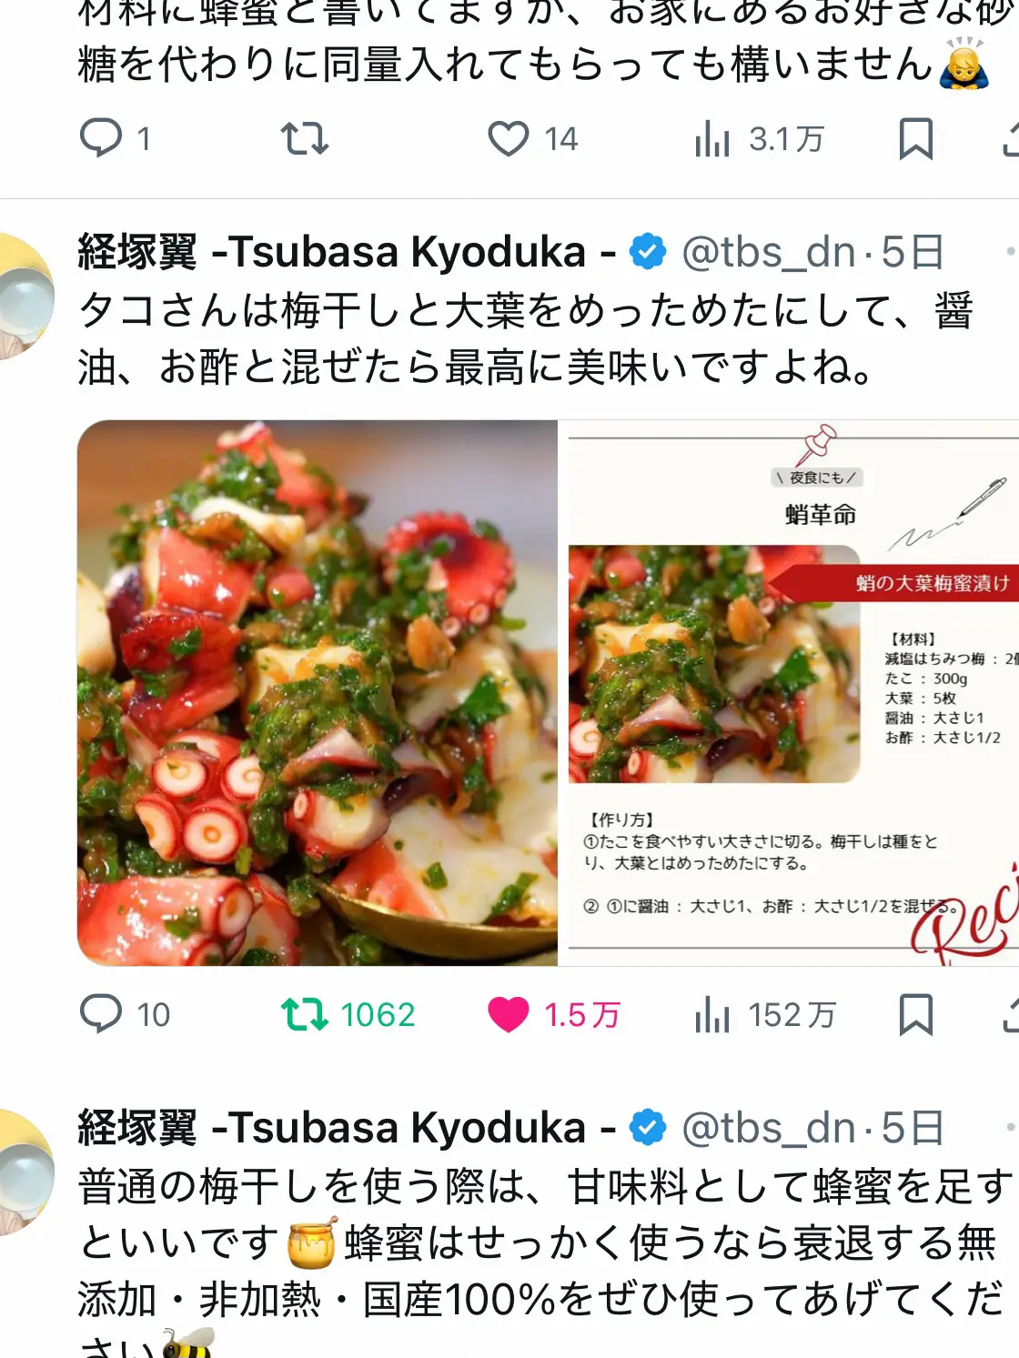Retweet the top tweet about honey

click(304, 139)
